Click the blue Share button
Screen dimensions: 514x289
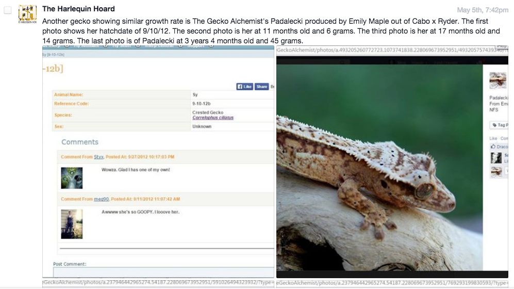261,87
